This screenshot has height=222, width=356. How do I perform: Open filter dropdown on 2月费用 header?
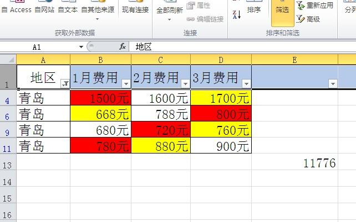[x=186, y=84]
